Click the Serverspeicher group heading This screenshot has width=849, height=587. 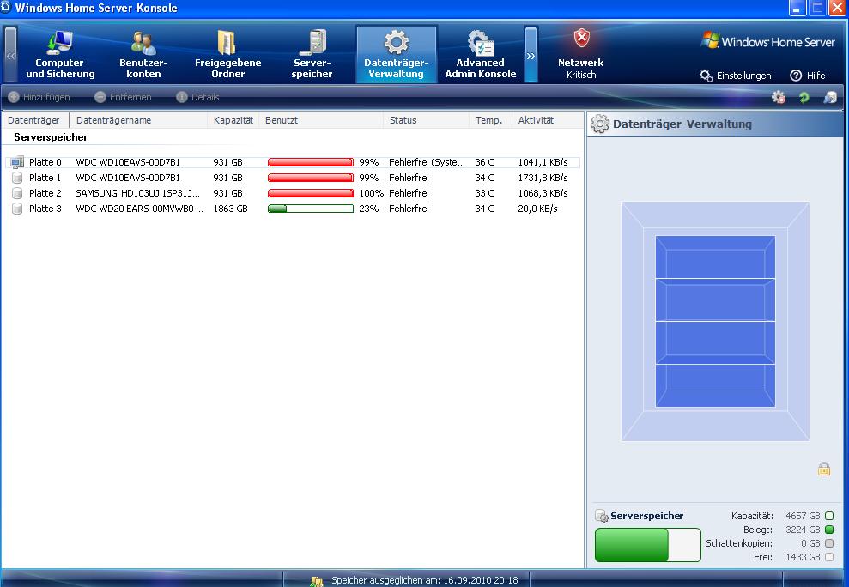pos(51,137)
